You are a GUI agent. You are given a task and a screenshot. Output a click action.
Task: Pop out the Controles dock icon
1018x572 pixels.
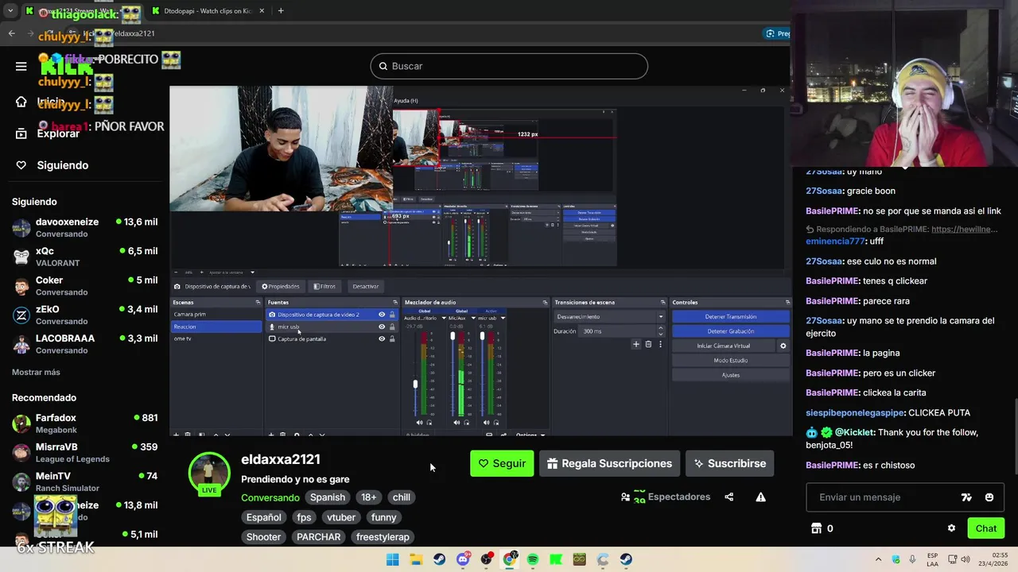click(787, 302)
